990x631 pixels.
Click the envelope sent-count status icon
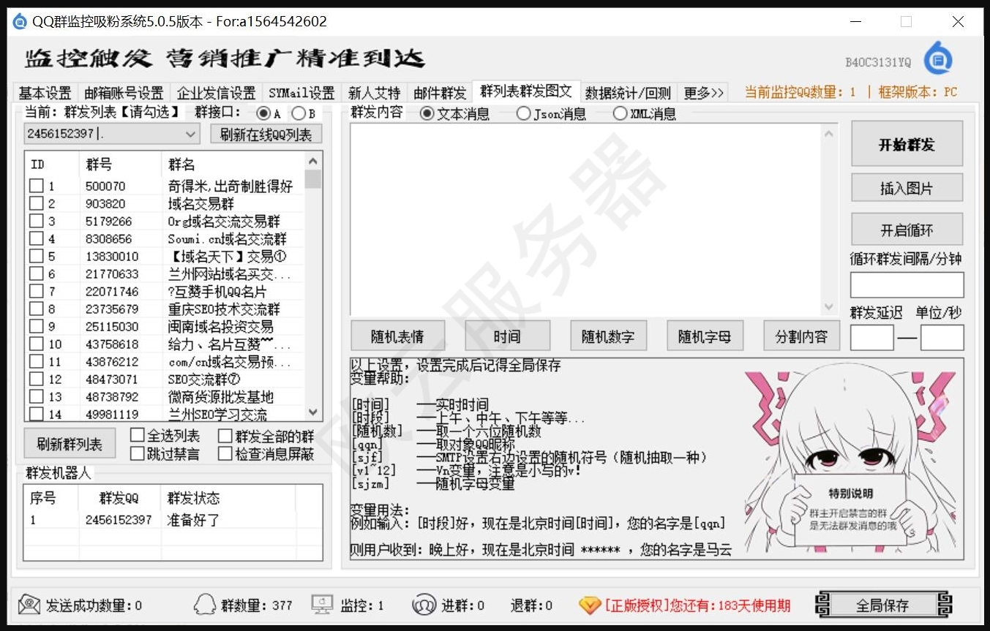pyautogui.click(x=29, y=605)
